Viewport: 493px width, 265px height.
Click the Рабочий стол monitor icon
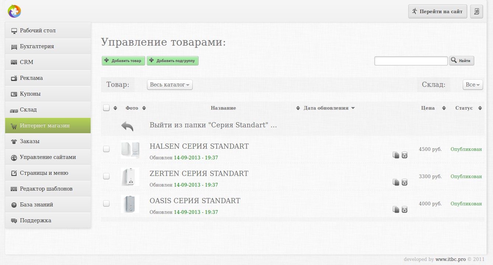tap(14, 31)
